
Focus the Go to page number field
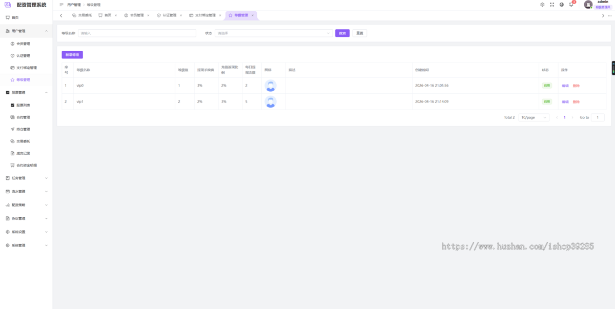(x=598, y=117)
